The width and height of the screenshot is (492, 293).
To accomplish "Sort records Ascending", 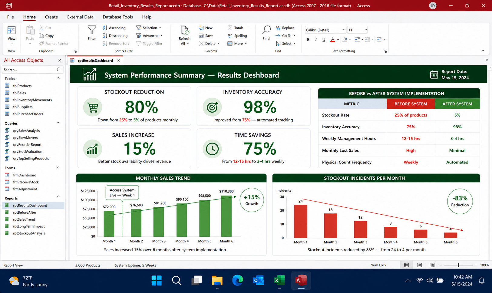I will (x=114, y=28).
